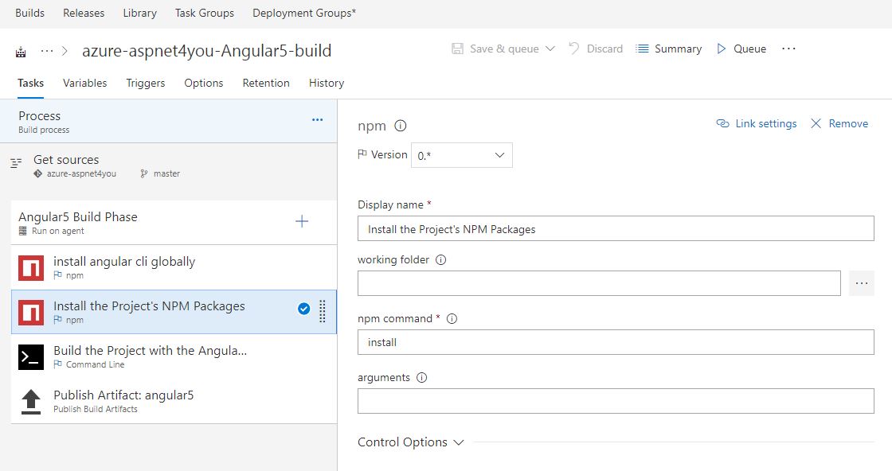This screenshot has width=892, height=471.
Task: Click the Display name input field
Action: tap(616, 228)
